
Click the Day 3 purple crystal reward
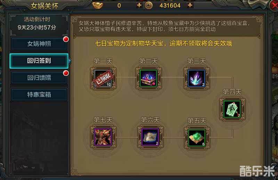coord(197,78)
